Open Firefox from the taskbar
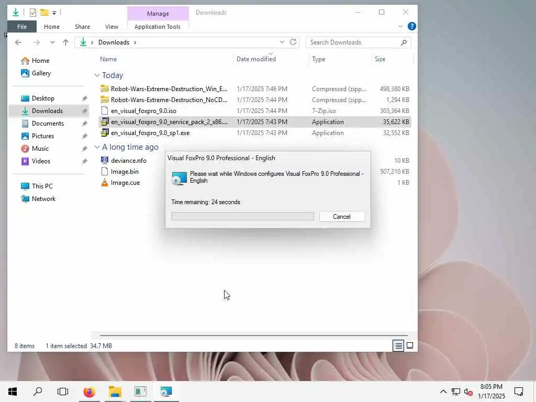The height and width of the screenshot is (402, 536). click(x=89, y=392)
